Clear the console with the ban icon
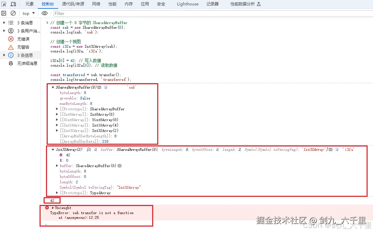 pyautogui.click(x=13, y=13)
